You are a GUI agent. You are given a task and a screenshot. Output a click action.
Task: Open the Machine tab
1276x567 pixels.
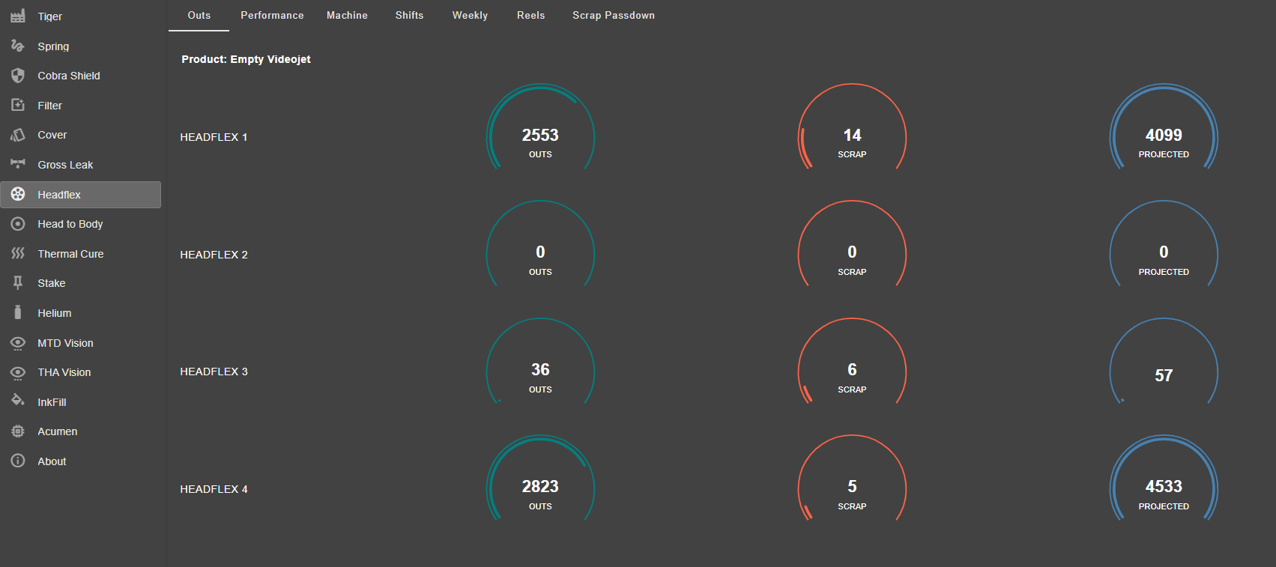coord(347,15)
